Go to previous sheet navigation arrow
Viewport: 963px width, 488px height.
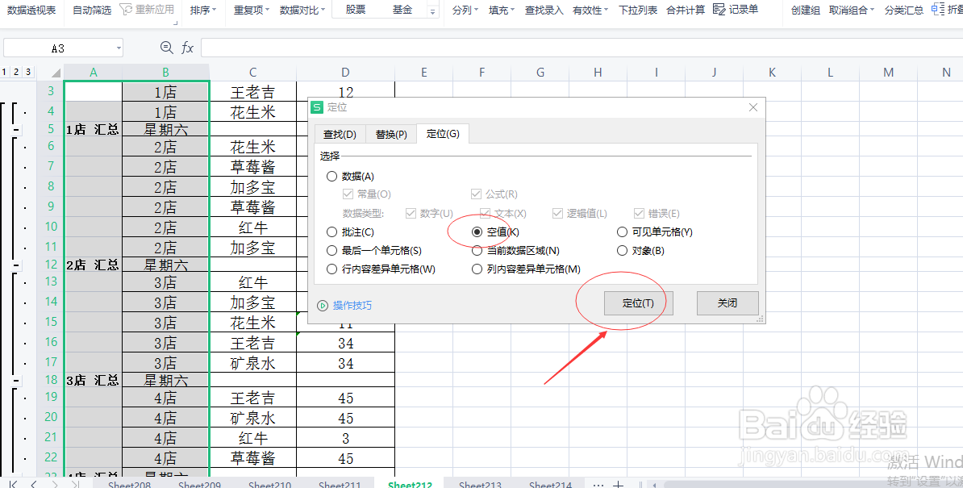(x=34, y=484)
